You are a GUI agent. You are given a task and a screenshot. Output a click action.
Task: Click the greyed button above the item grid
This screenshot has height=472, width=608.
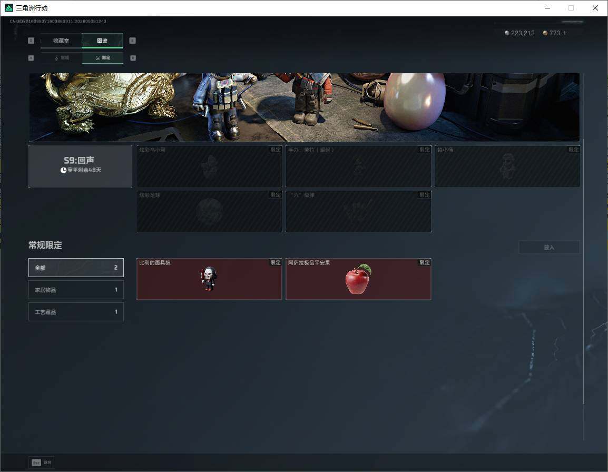click(549, 248)
